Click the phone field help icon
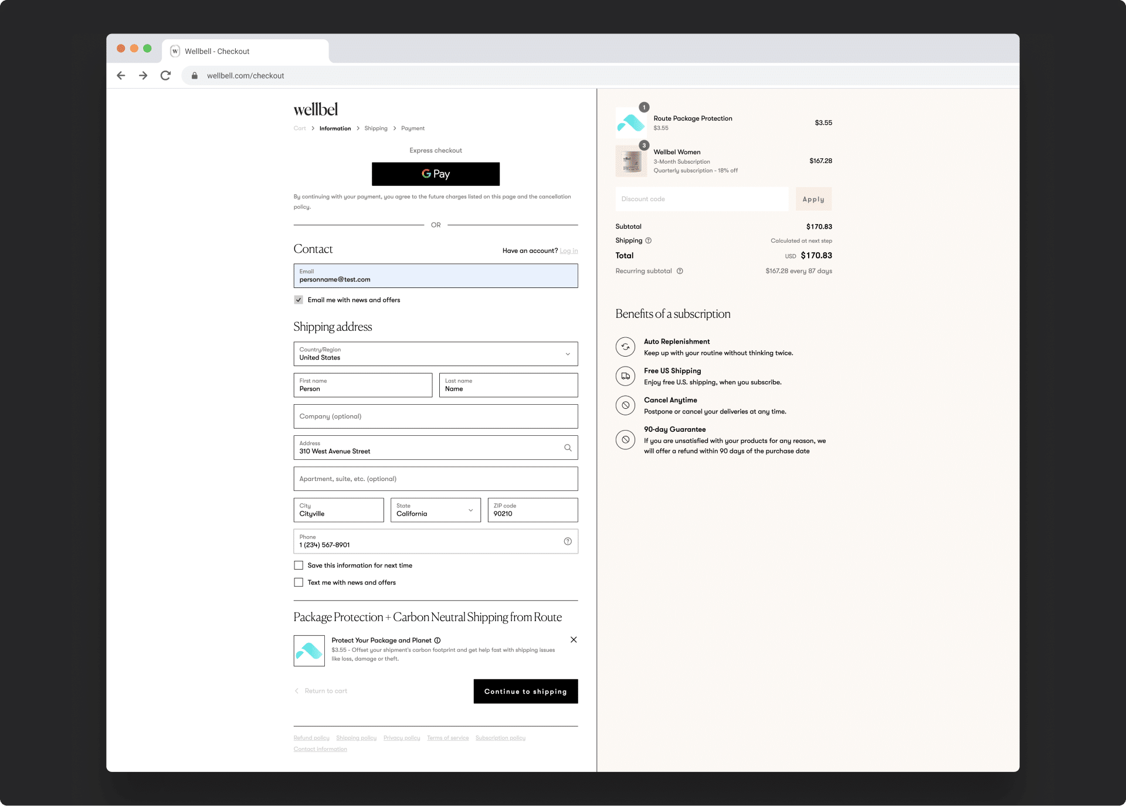 (x=568, y=541)
